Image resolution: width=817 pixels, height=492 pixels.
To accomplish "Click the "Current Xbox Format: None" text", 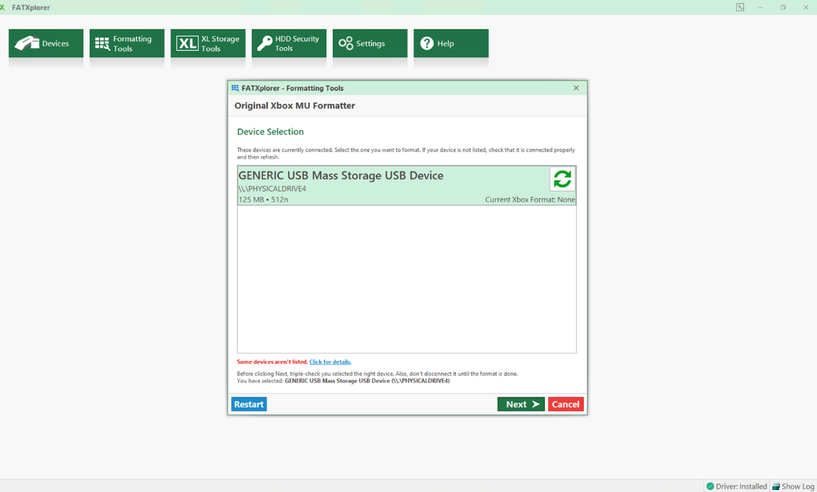I will pyautogui.click(x=530, y=200).
